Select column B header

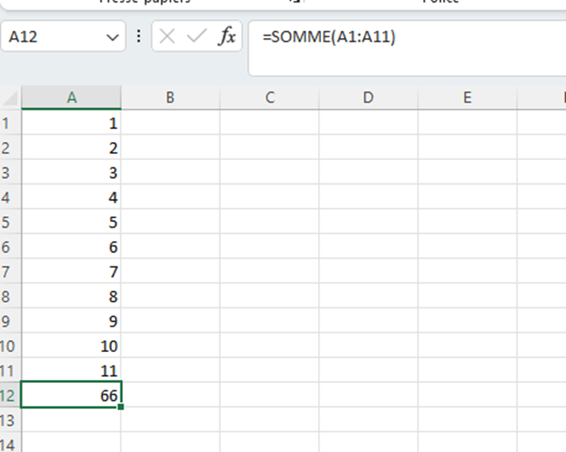tap(170, 98)
